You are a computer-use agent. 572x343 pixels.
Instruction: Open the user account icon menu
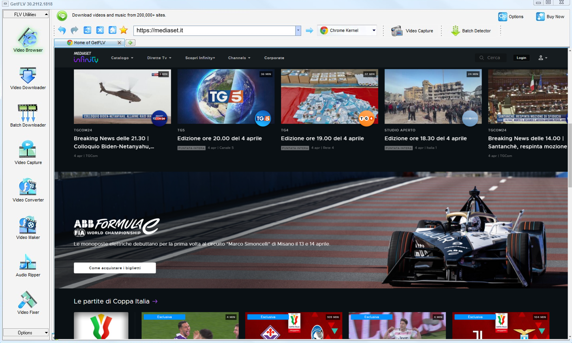click(x=543, y=58)
